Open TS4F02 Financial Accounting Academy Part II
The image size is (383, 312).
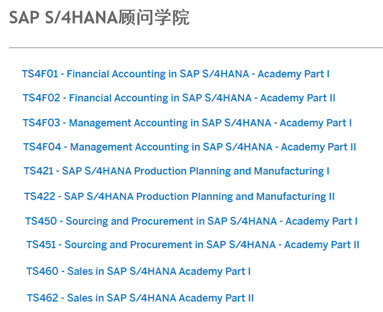click(x=179, y=98)
